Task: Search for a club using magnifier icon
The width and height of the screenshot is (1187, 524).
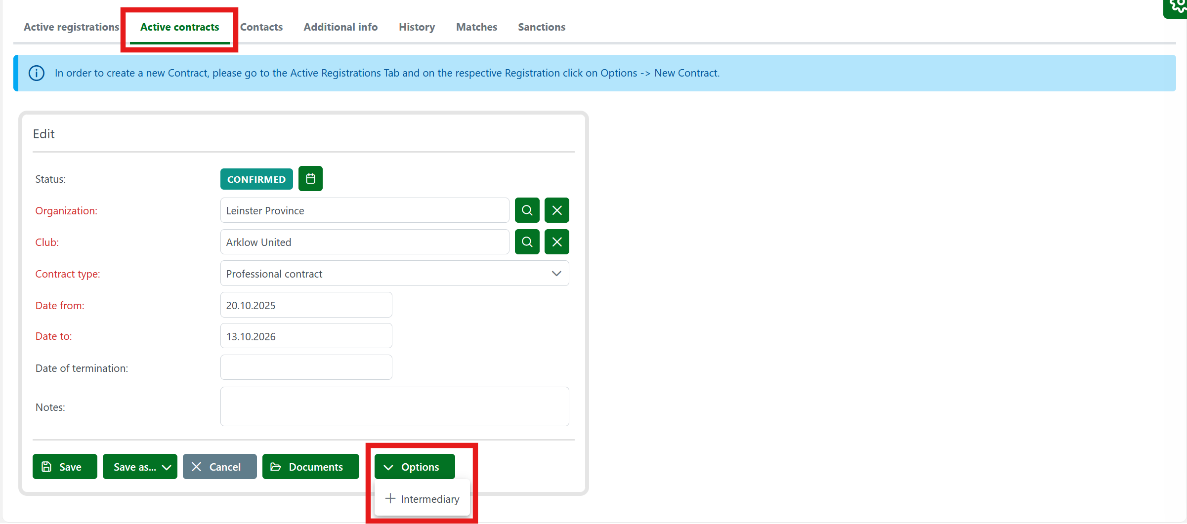Action: (x=527, y=242)
